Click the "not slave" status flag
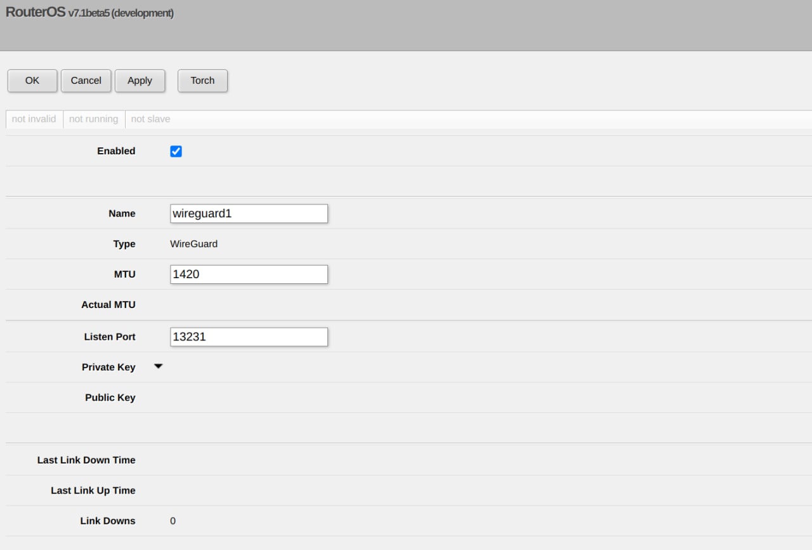The image size is (812, 550). pyautogui.click(x=150, y=119)
